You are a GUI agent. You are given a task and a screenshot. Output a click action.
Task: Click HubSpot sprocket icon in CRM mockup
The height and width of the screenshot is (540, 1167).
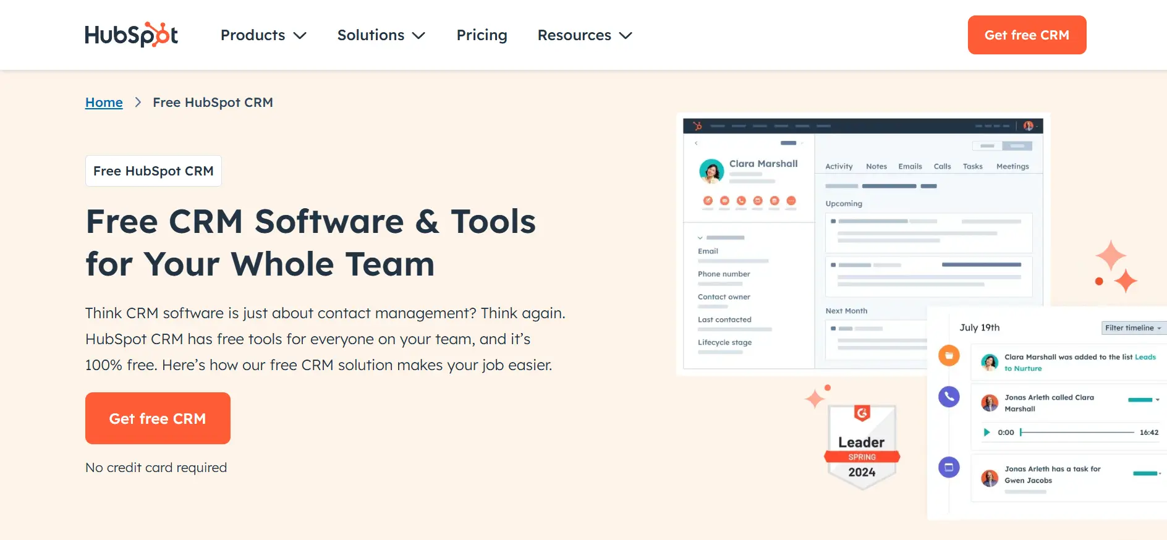[698, 125]
